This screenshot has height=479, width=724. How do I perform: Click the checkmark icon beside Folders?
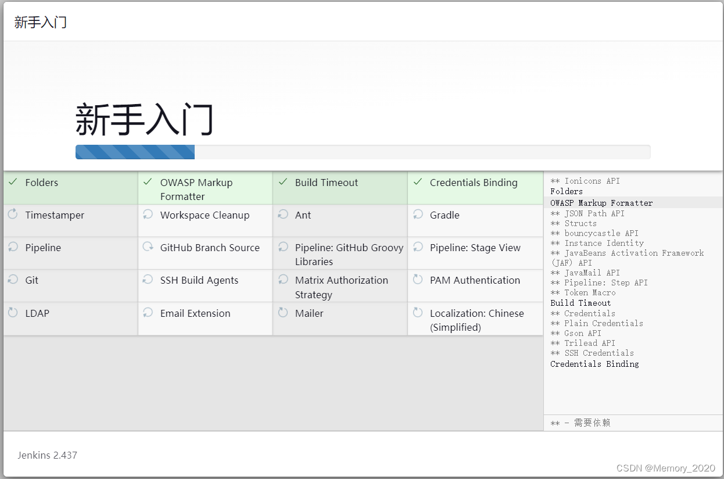(x=13, y=183)
